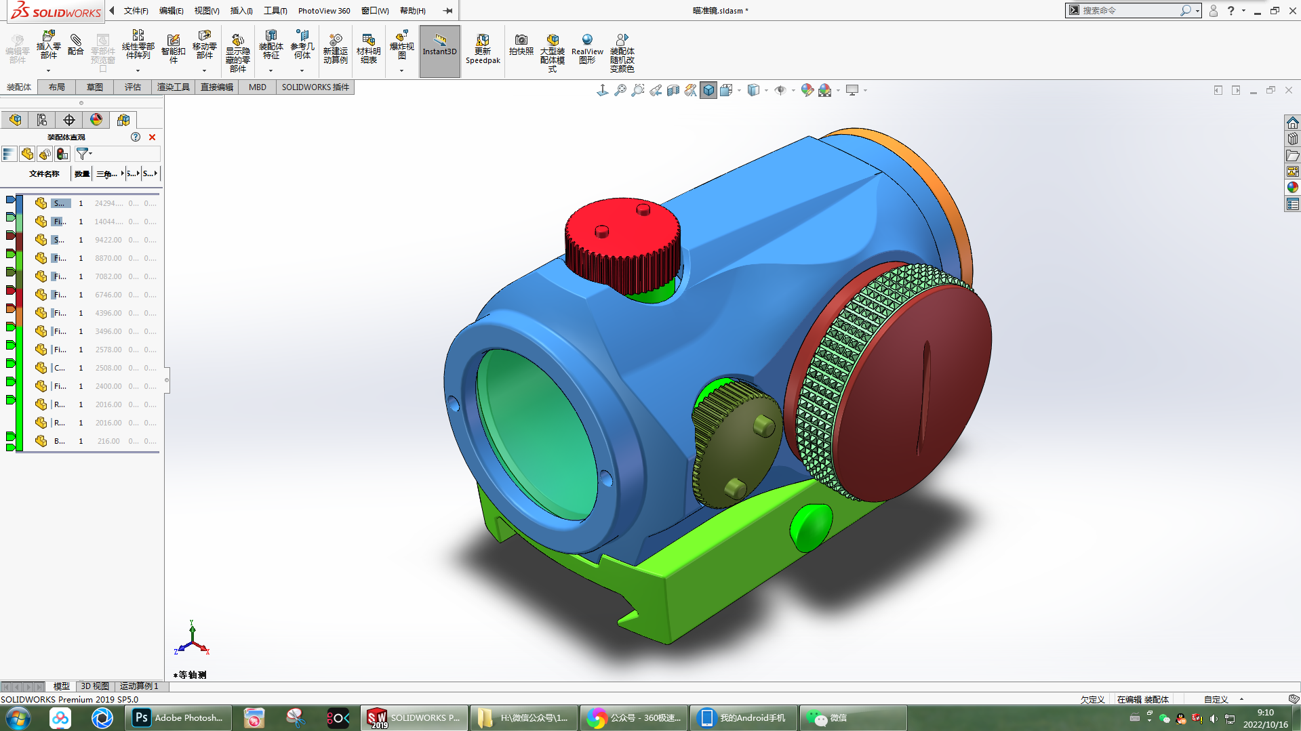Click the Edit Appearance color-ball icon
Screen dimensions: 1301x731
click(807, 90)
